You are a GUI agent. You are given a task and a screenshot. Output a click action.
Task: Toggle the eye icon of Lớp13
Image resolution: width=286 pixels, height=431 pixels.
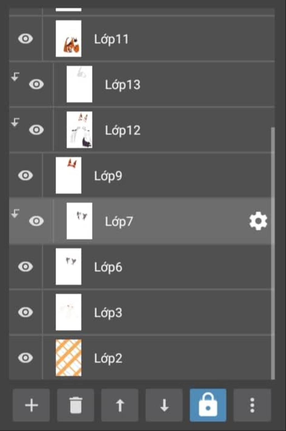(x=36, y=84)
